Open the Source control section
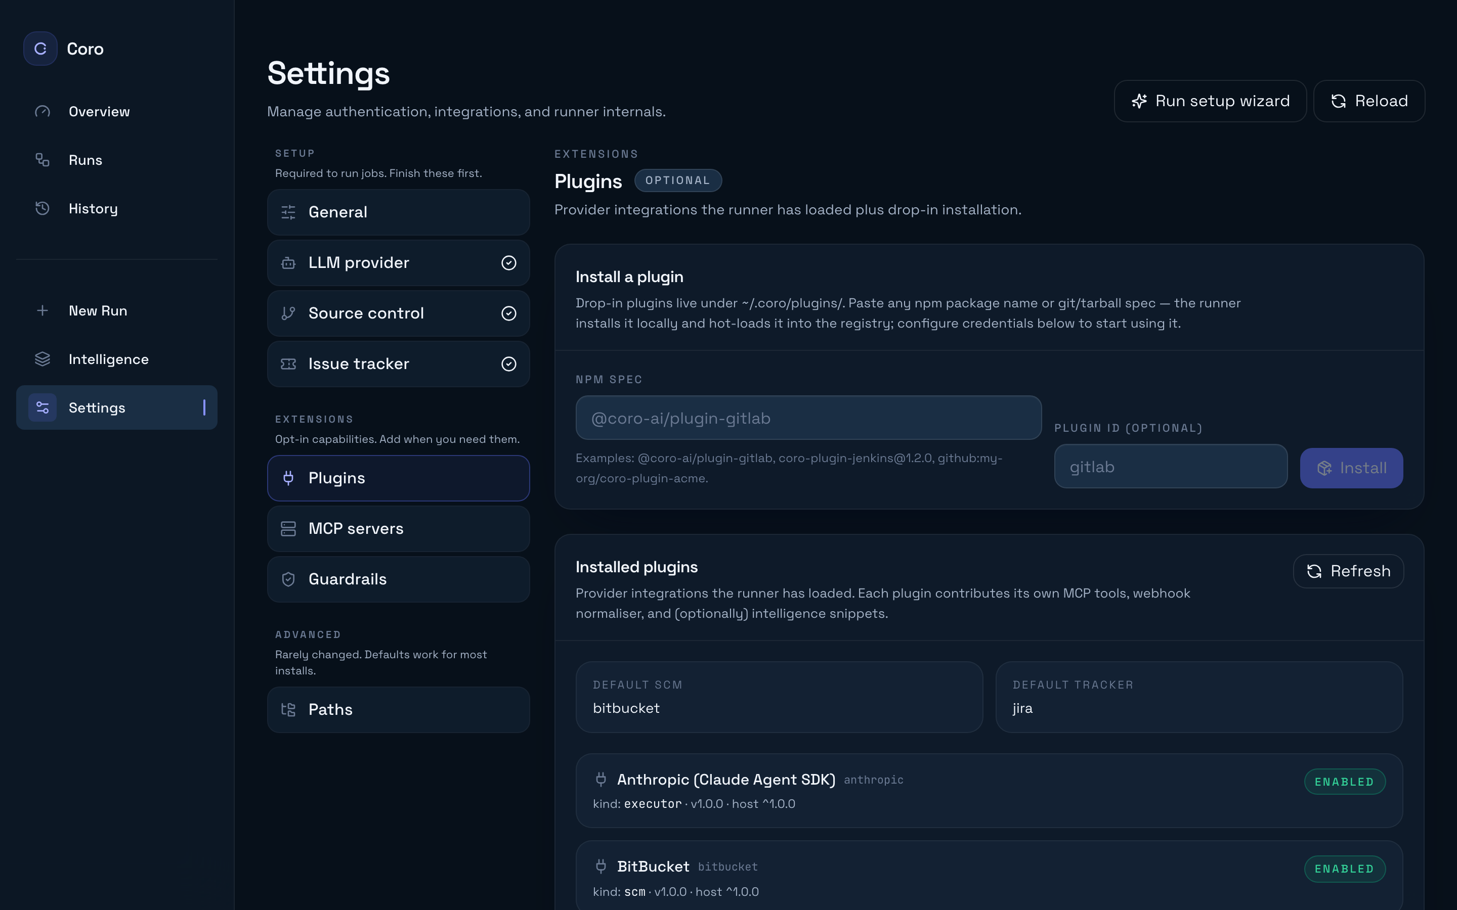Viewport: 1457px width, 910px height. point(399,313)
